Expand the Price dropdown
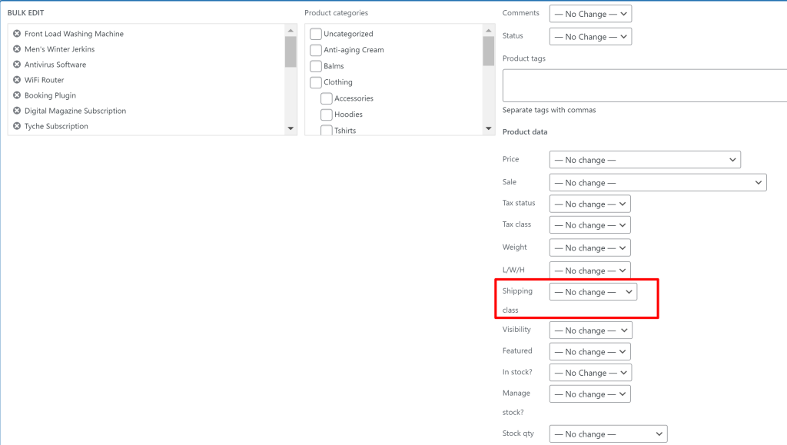 [645, 160]
